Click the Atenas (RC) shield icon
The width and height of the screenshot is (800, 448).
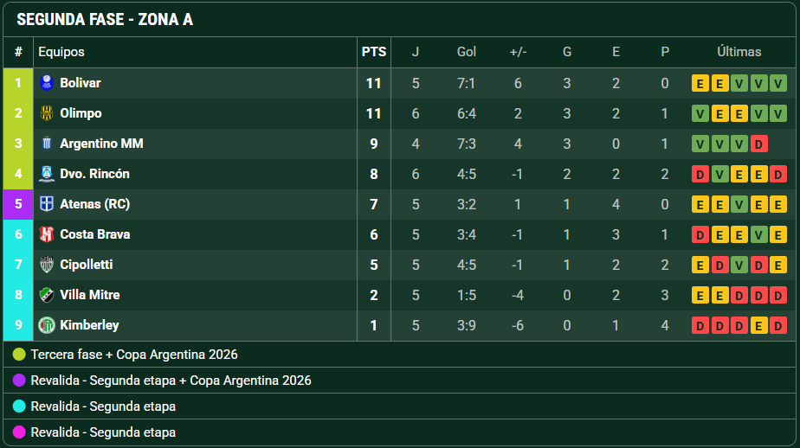coord(47,204)
